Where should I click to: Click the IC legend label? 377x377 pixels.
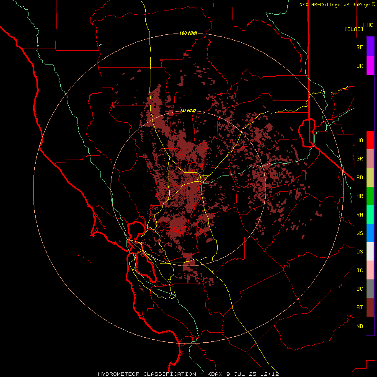(x=360, y=271)
